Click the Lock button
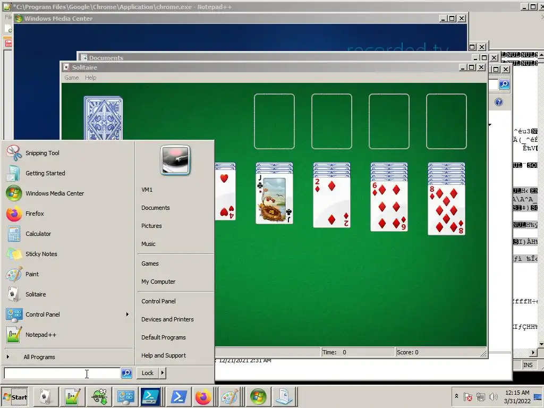The width and height of the screenshot is (544, 408). coord(148,373)
